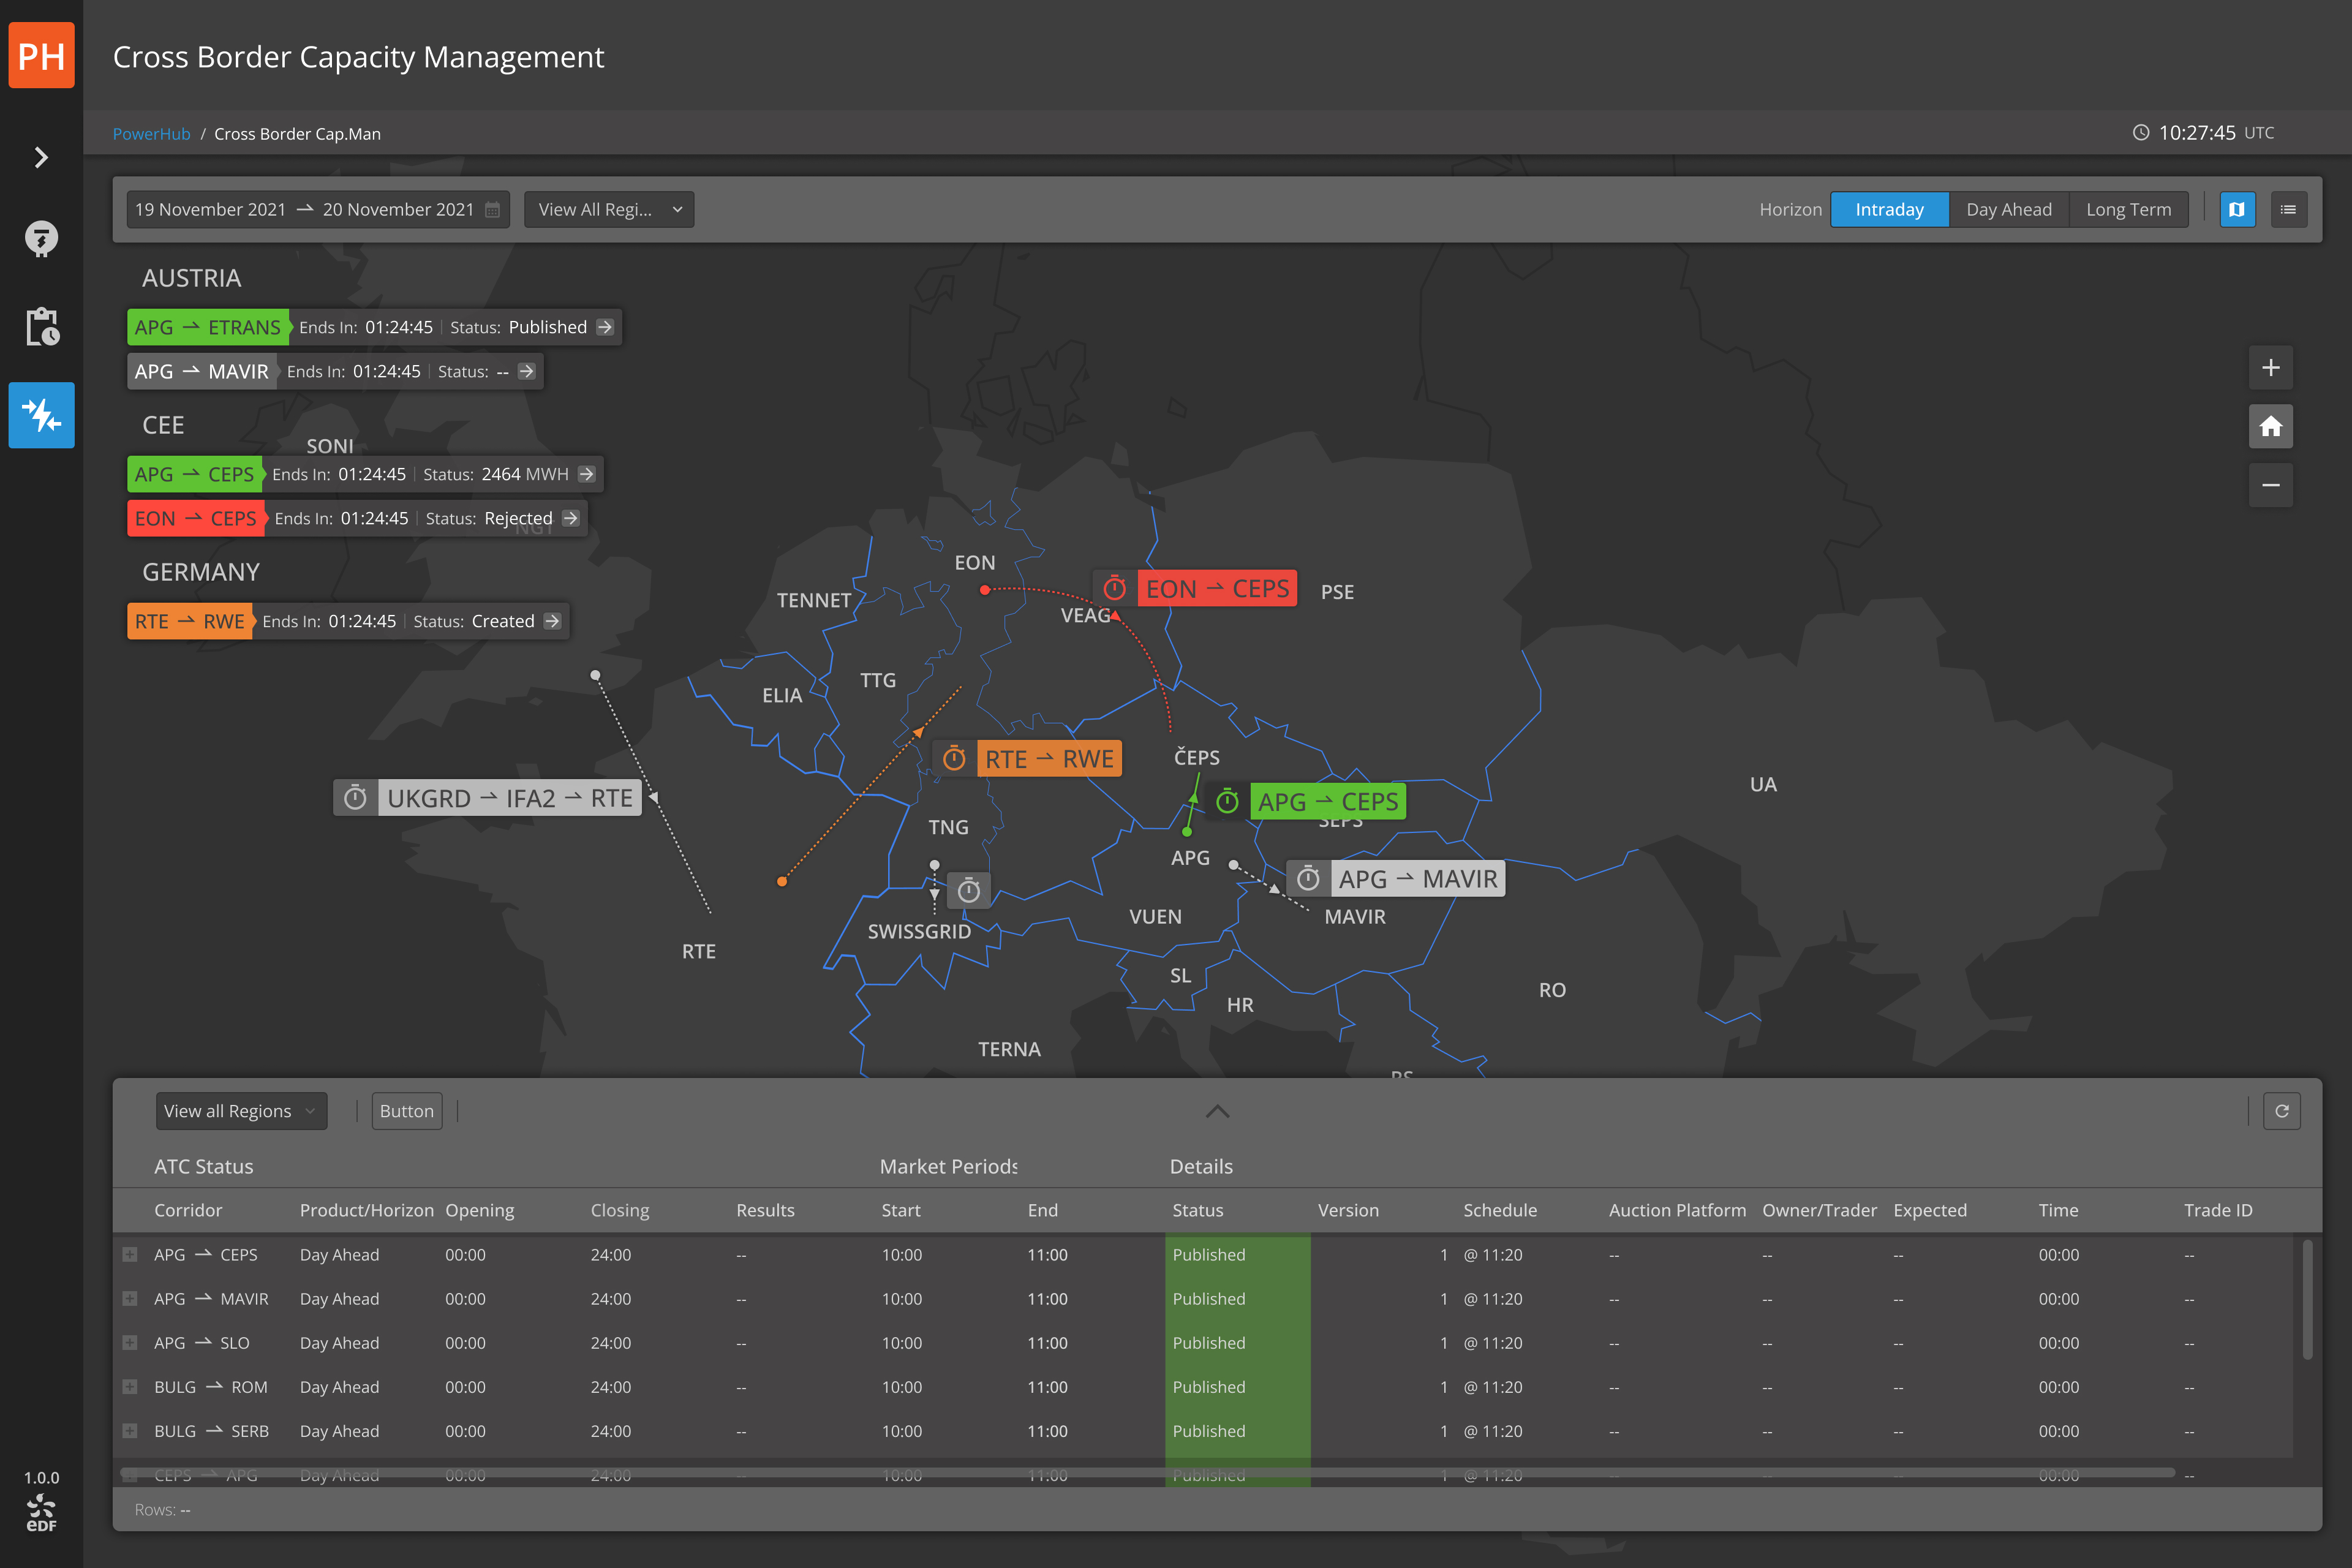This screenshot has height=1568, width=2352.
Task: Click the cross border lightning sidebar icon
Action: click(41, 415)
